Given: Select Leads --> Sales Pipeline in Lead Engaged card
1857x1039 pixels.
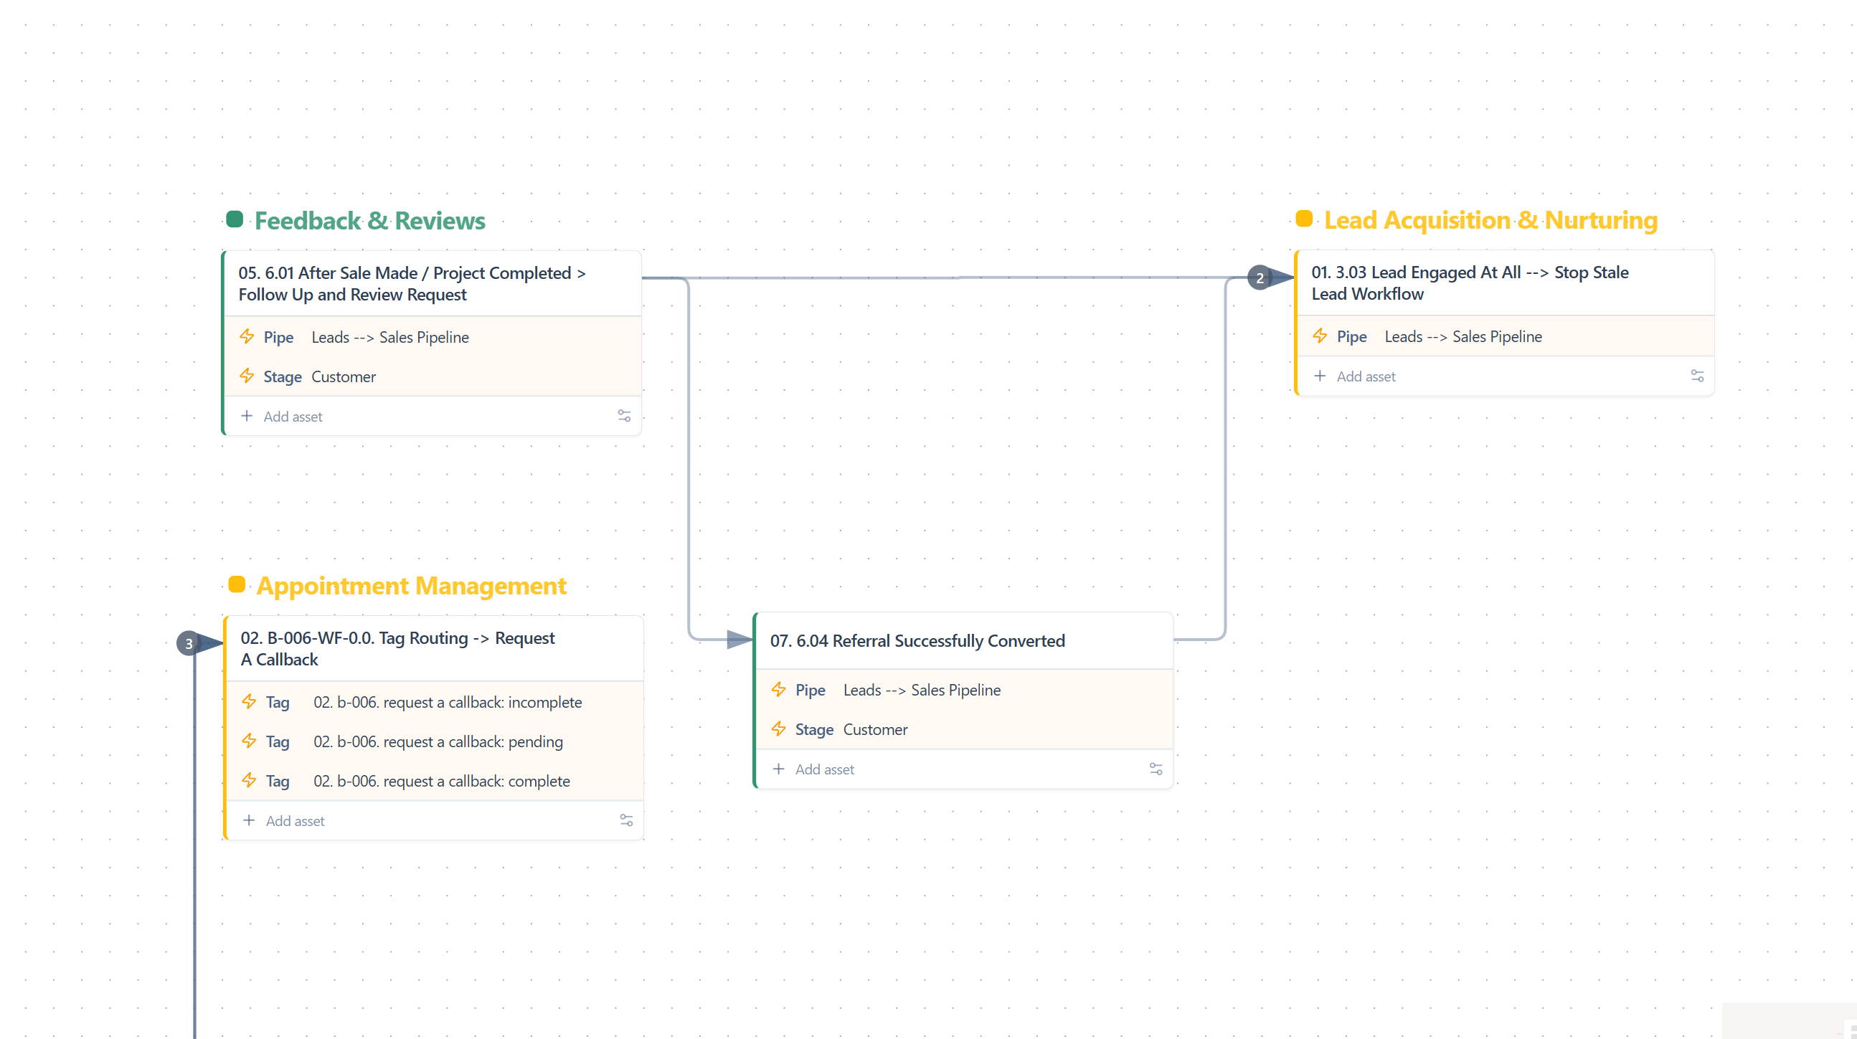Looking at the screenshot, I should pyautogui.click(x=1463, y=336).
